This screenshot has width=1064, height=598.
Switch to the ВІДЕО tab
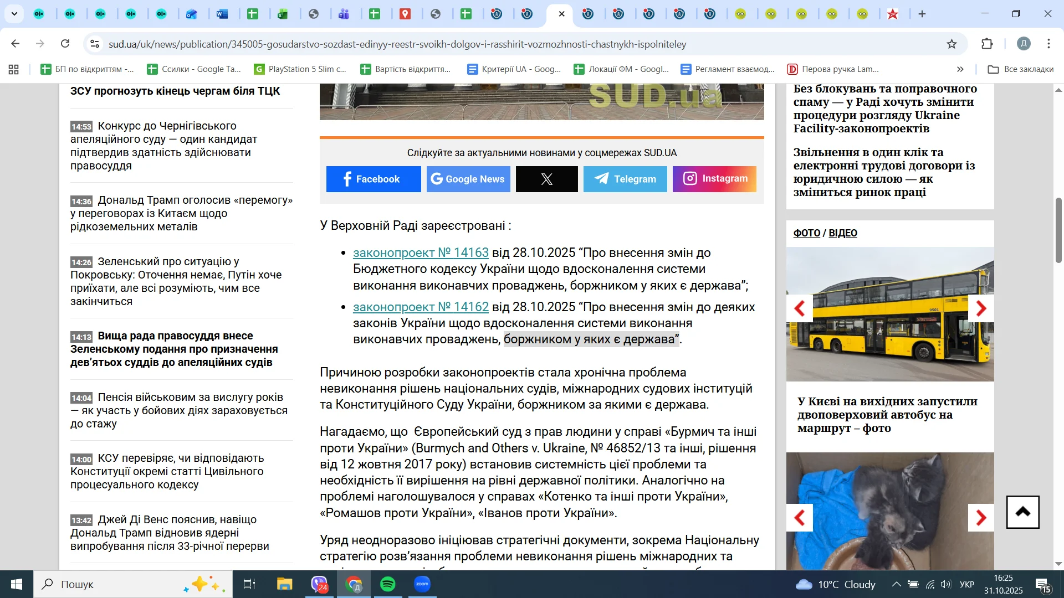pos(842,233)
